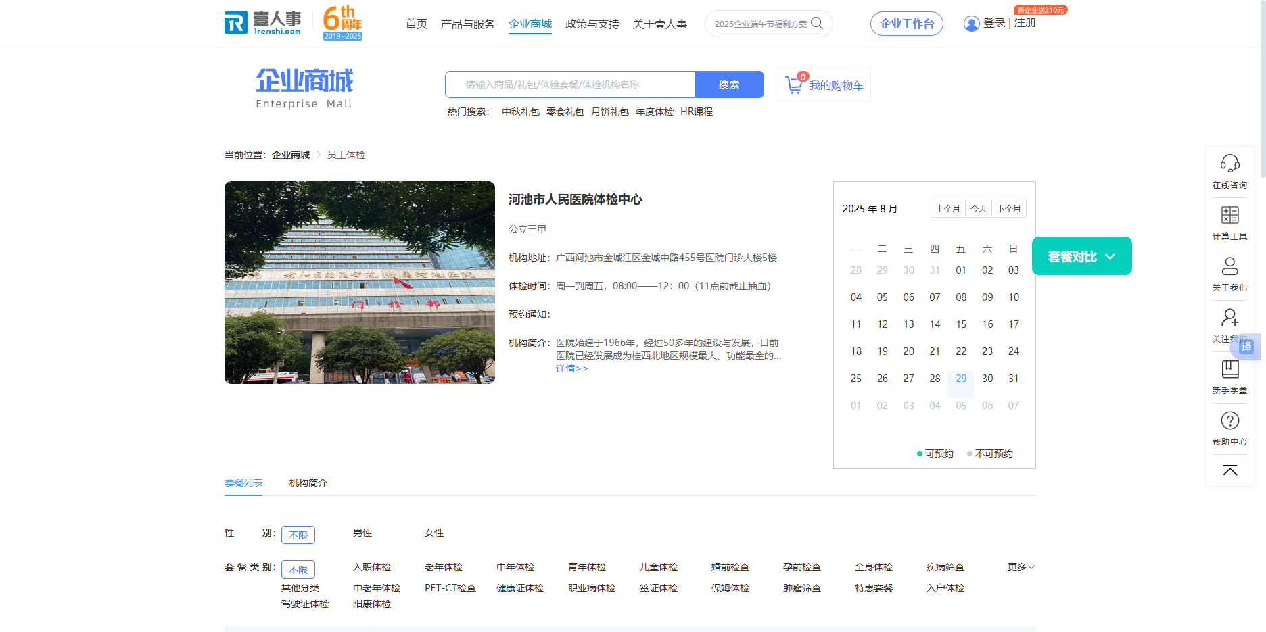Select 驾驶证体检 category filter
This screenshot has height=632, width=1266.
305,604
